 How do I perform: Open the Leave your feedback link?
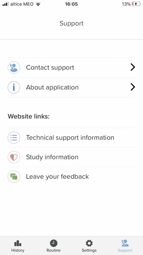(71, 176)
